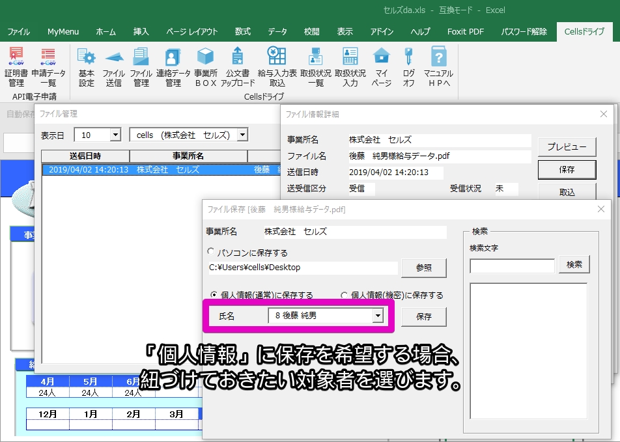
Task: Click 保存 button in ファイル情報詳細 dialog
Action: click(567, 170)
